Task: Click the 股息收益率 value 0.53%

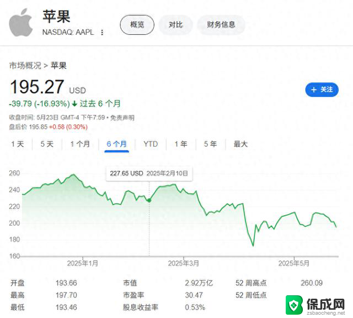Action: (195, 307)
